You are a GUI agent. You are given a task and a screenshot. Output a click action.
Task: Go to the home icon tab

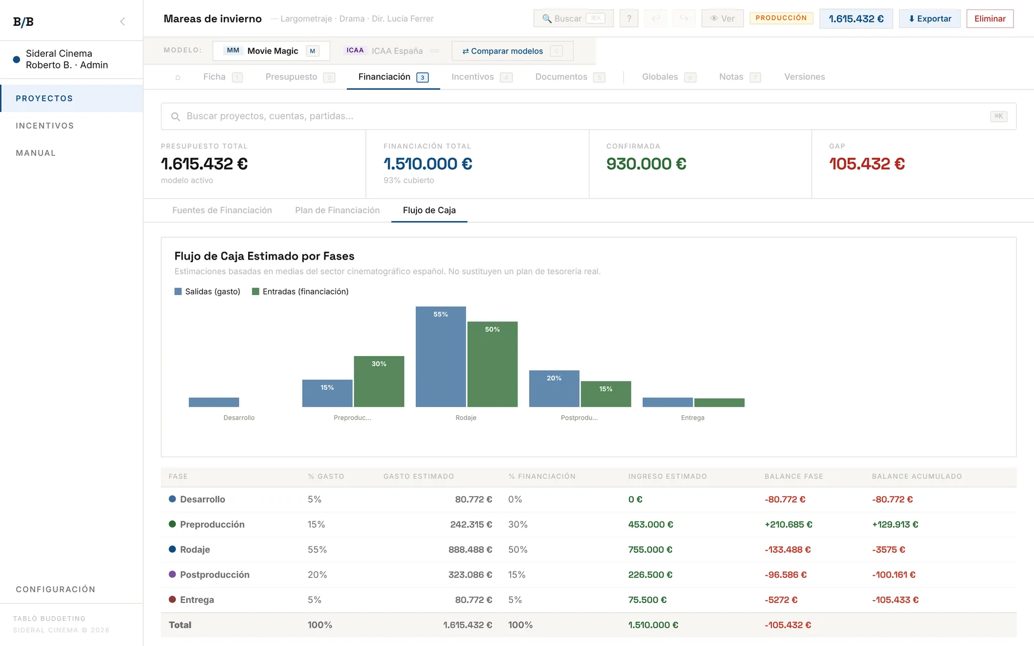(178, 77)
